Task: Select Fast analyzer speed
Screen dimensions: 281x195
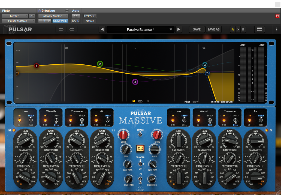Action: 187,102
